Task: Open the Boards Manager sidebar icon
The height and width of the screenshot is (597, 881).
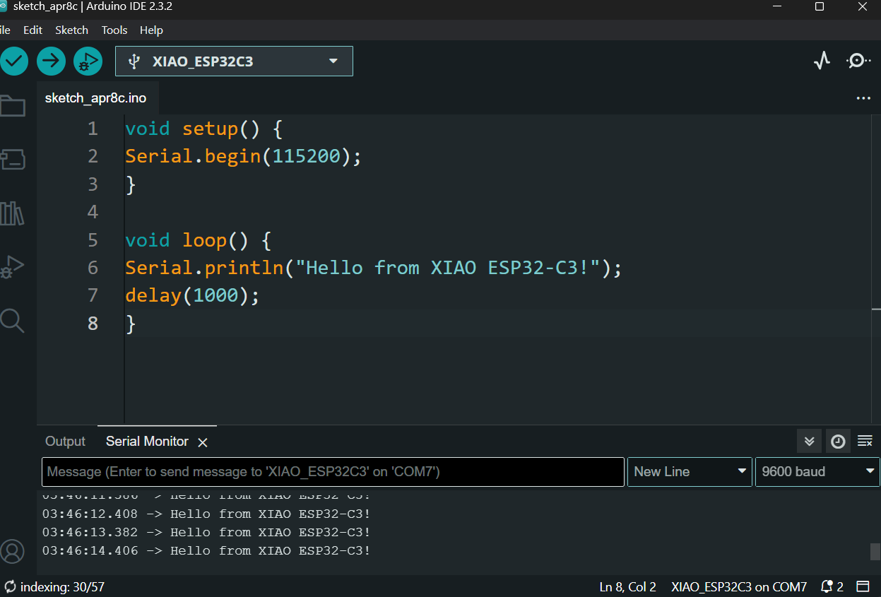Action: [13, 160]
